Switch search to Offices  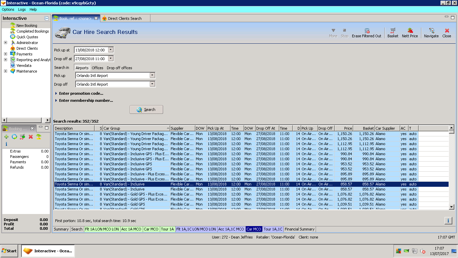[97, 68]
